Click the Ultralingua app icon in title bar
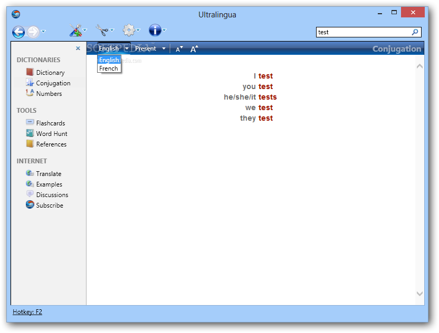439x333 pixels. click(16, 14)
